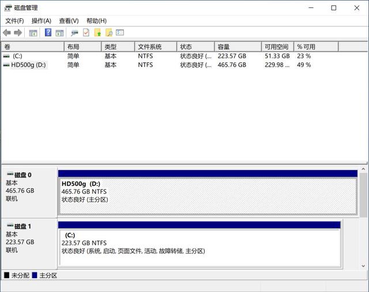Image resolution: width=369 pixels, height=292 pixels.
Task: Select the 磁盘 1 disk label panel
Action: pyautogui.click(x=29, y=244)
